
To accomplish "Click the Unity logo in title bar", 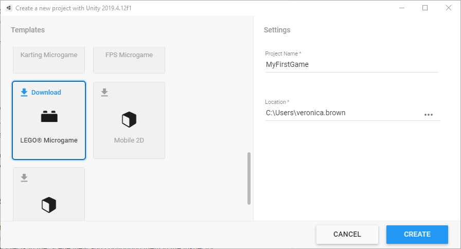I will tap(9, 8).
